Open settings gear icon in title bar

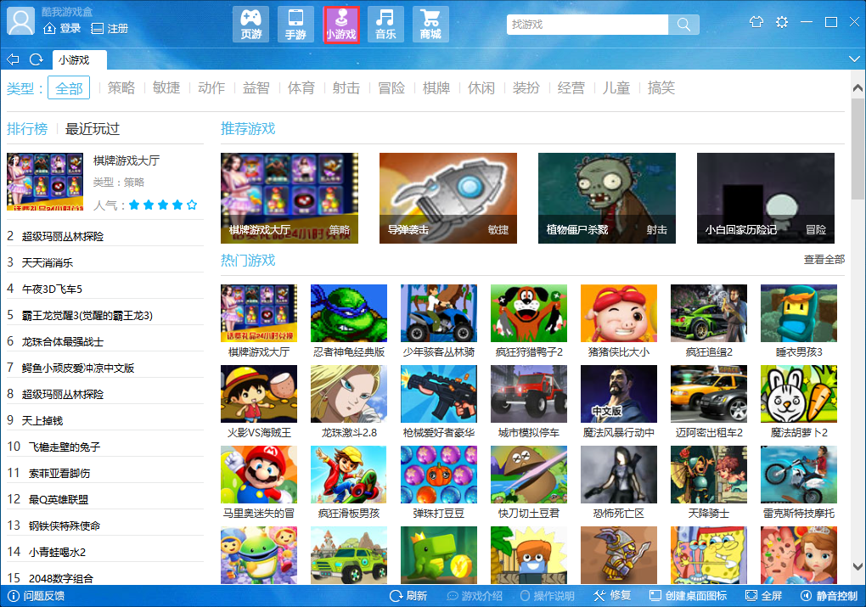click(781, 22)
